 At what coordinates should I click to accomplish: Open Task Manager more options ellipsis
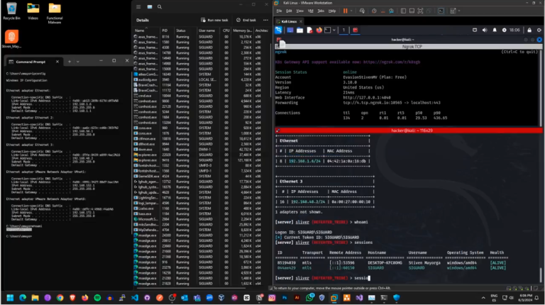pos(265,20)
